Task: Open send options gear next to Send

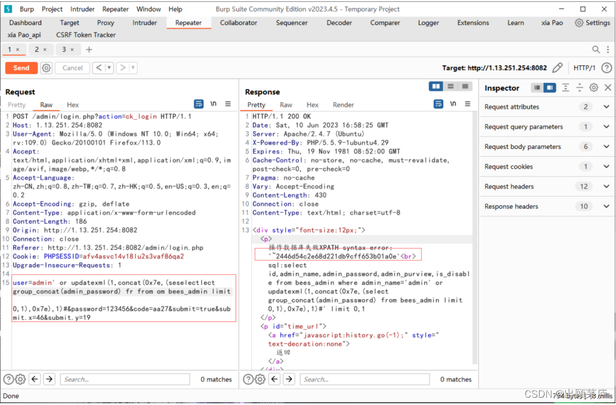Action: click(x=47, y=68)
